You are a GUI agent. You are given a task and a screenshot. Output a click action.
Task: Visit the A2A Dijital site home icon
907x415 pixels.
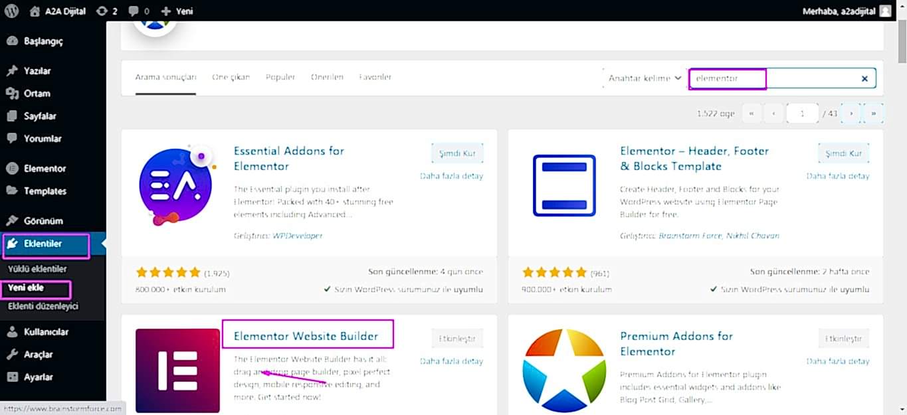pyautogui.click(x=35, y=11)
